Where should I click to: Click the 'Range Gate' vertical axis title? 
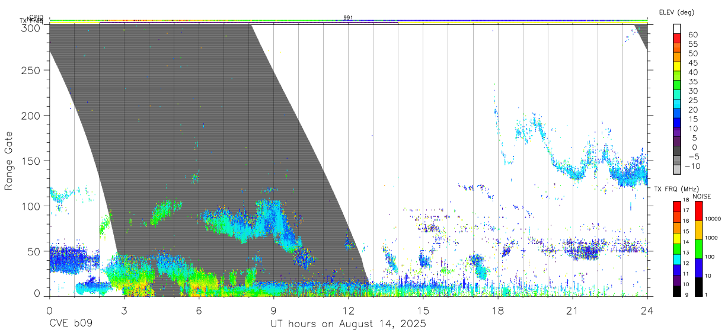(x=9, y=161)
